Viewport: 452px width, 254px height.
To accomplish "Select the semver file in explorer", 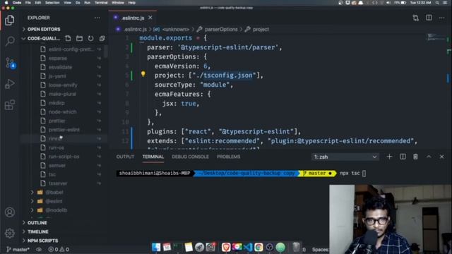I will (x=56, y=166).
